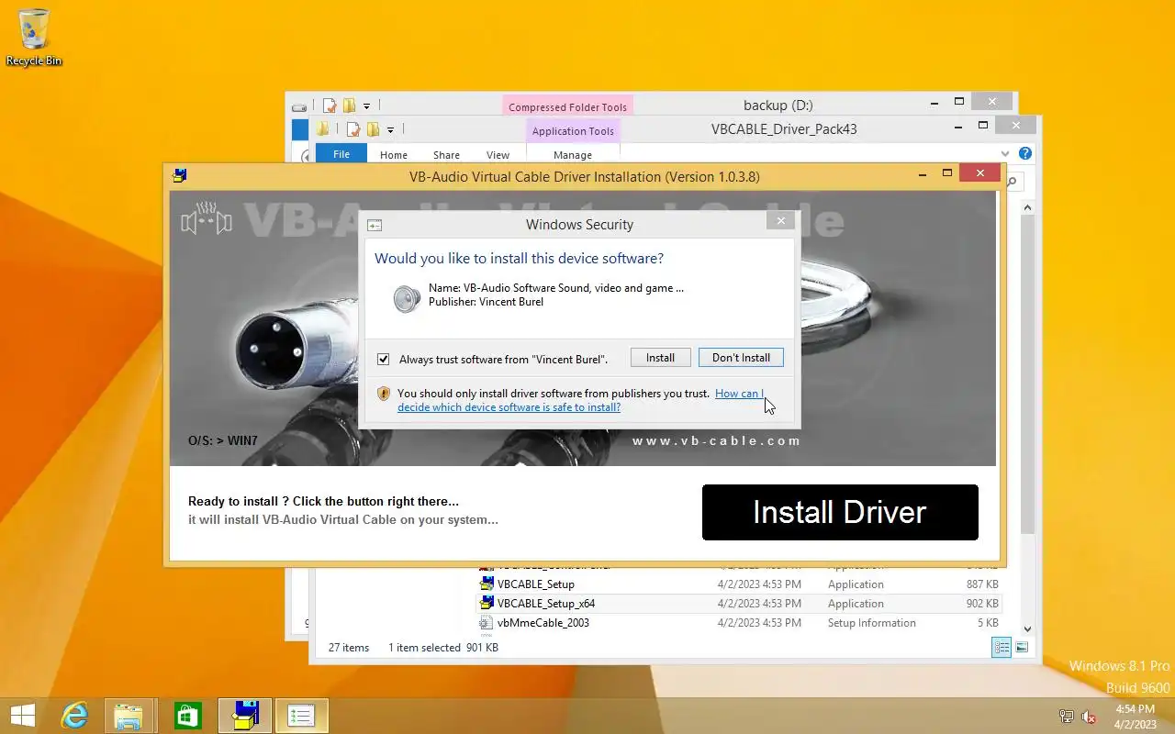The height and width of the screenshot is (734, 1175).
Task: Open the Recycle Bin desktop icon
Action: pos(34,37)
